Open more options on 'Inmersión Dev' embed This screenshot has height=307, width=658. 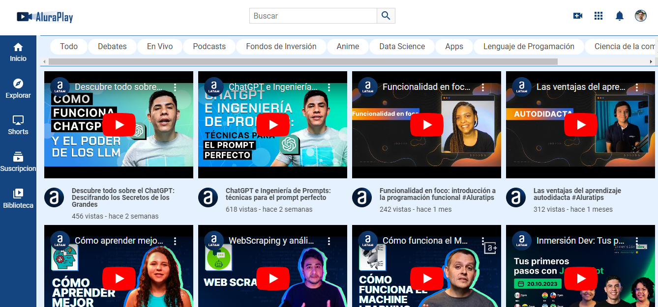click(x=637, y=241)
